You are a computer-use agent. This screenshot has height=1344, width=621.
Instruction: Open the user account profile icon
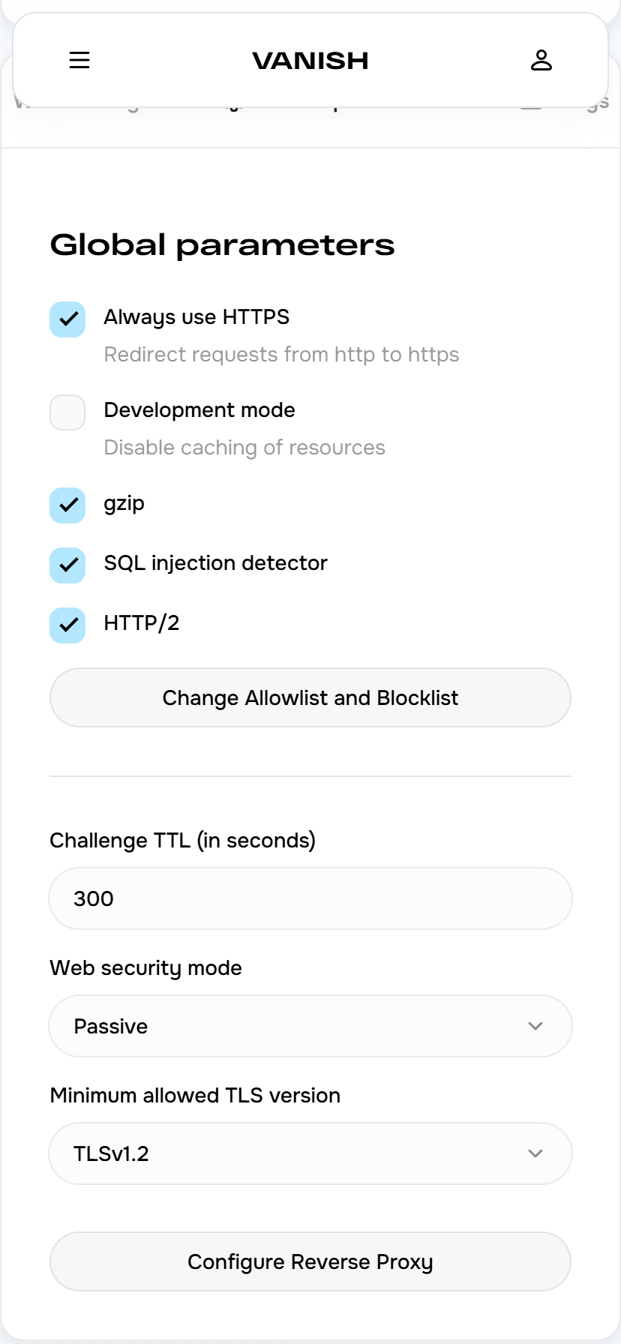pos(541,60)
